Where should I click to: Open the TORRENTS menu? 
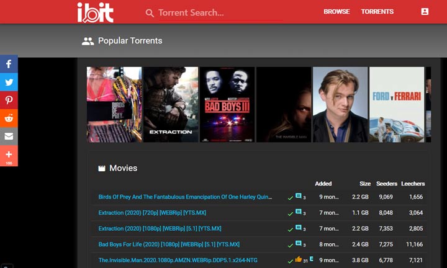(x=377, y=12)
